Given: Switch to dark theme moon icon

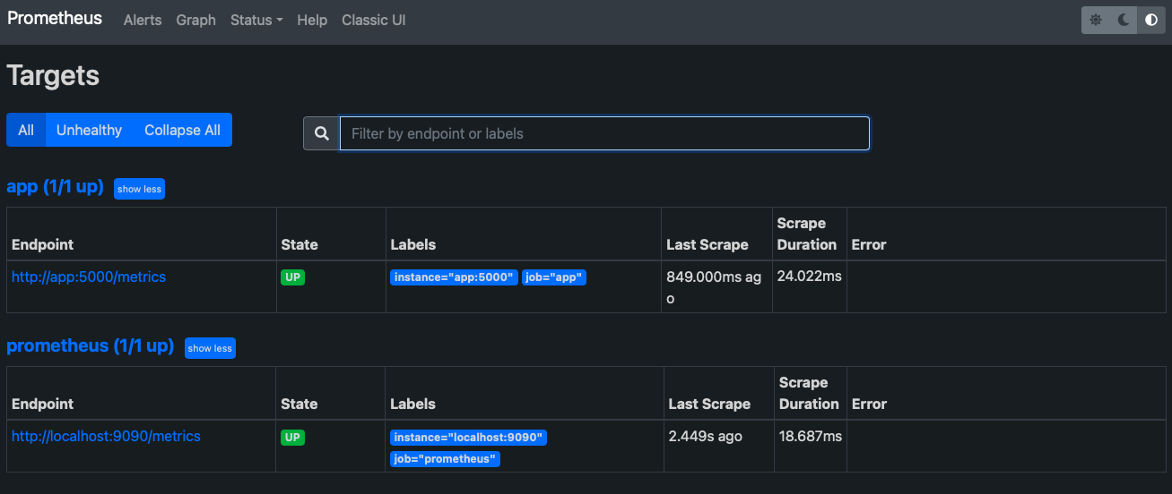Looking at the screenshot, I should [1124, 20].
